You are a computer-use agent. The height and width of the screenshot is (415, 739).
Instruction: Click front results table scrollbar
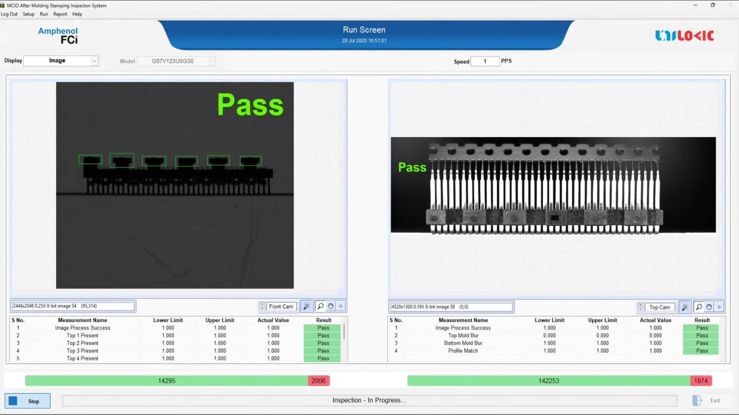pyautogui.click(x=344, y=332)
